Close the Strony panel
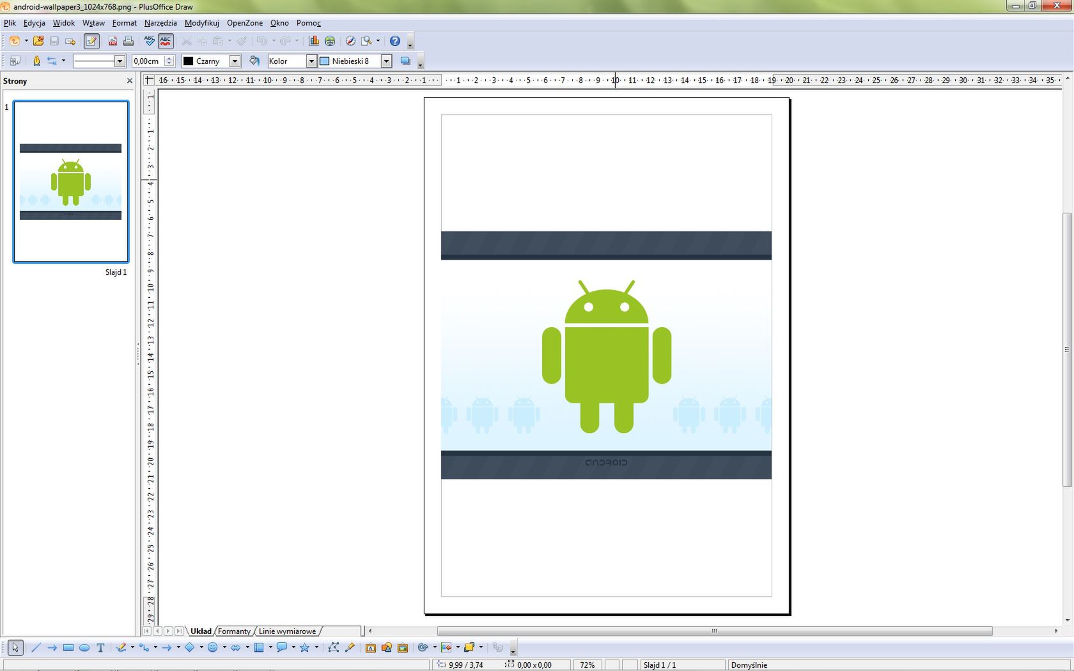Viewport: 1074px width, 671px height. click(x=130, y=81)
